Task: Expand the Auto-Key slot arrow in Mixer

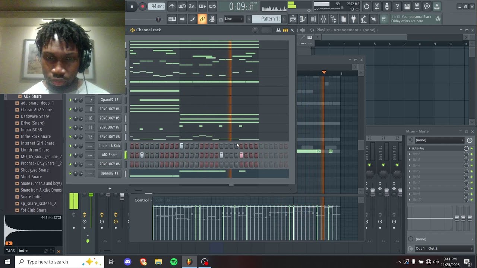Action: coord(410,149)
